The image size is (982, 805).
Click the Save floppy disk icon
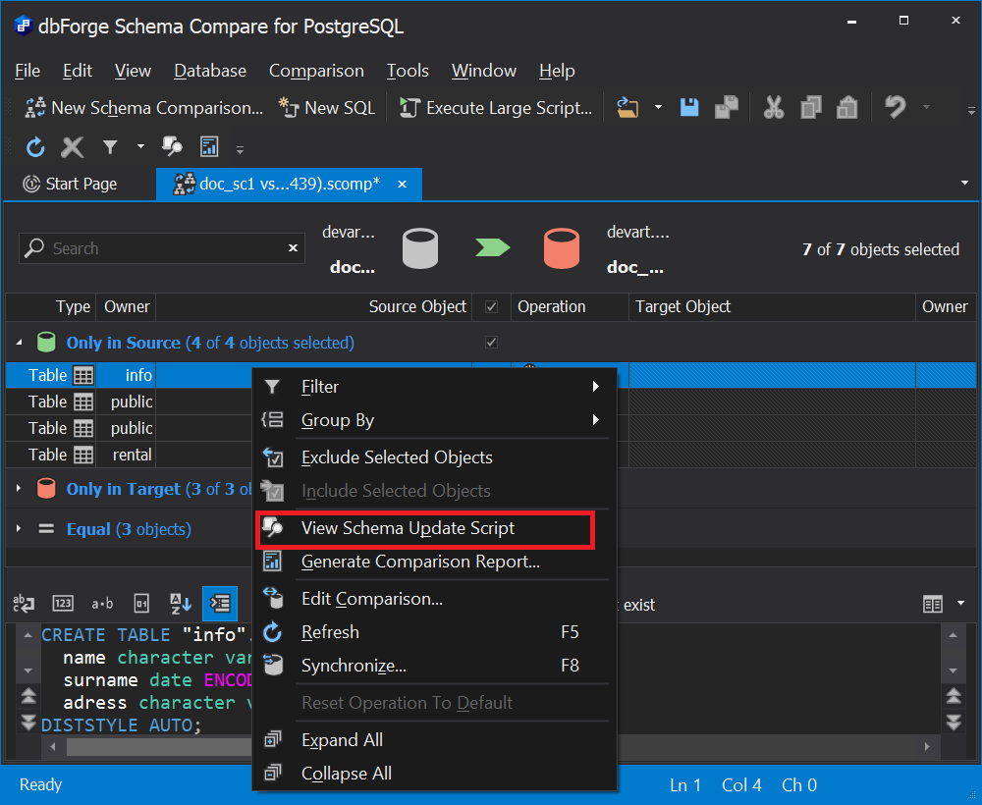pyautogui.click(x=689, y=108)
